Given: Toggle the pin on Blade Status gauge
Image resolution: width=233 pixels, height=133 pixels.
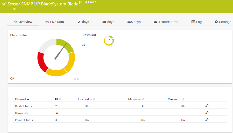Looking at the screenshot, I should (78, 79).
